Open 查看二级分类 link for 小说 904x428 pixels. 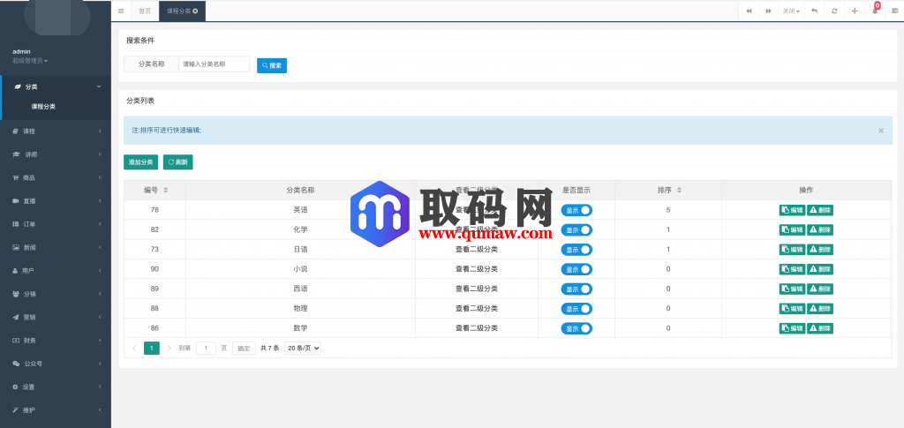click(476, 269)
